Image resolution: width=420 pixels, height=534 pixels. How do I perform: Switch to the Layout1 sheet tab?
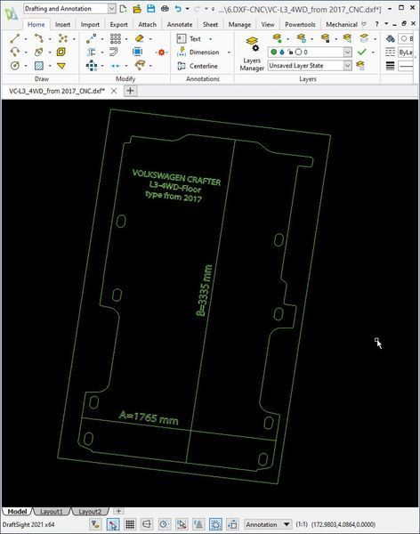[x=52, y=511]
